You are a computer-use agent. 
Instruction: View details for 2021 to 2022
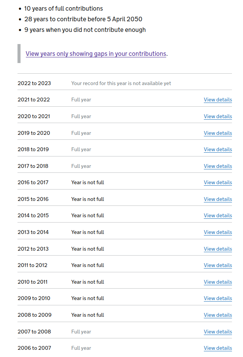click(x=218, y=100)
